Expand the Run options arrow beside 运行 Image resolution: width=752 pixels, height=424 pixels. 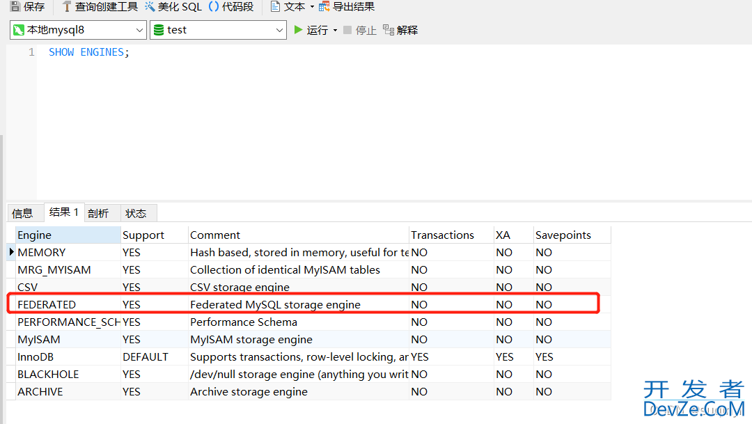click(x=335, y=30)
